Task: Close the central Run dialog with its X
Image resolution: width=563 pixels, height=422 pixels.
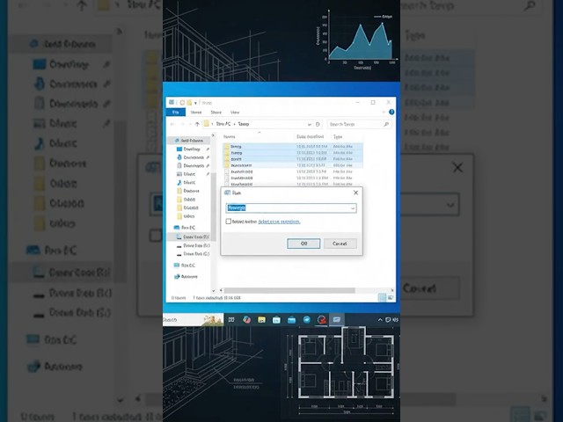Action: point(355,193)
